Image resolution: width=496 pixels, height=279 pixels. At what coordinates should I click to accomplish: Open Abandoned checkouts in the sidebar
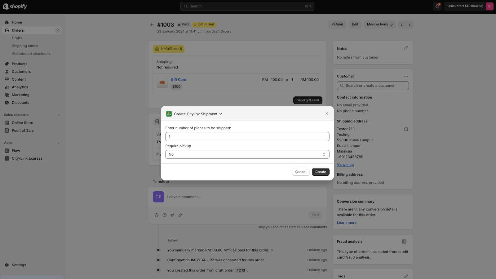31,54
